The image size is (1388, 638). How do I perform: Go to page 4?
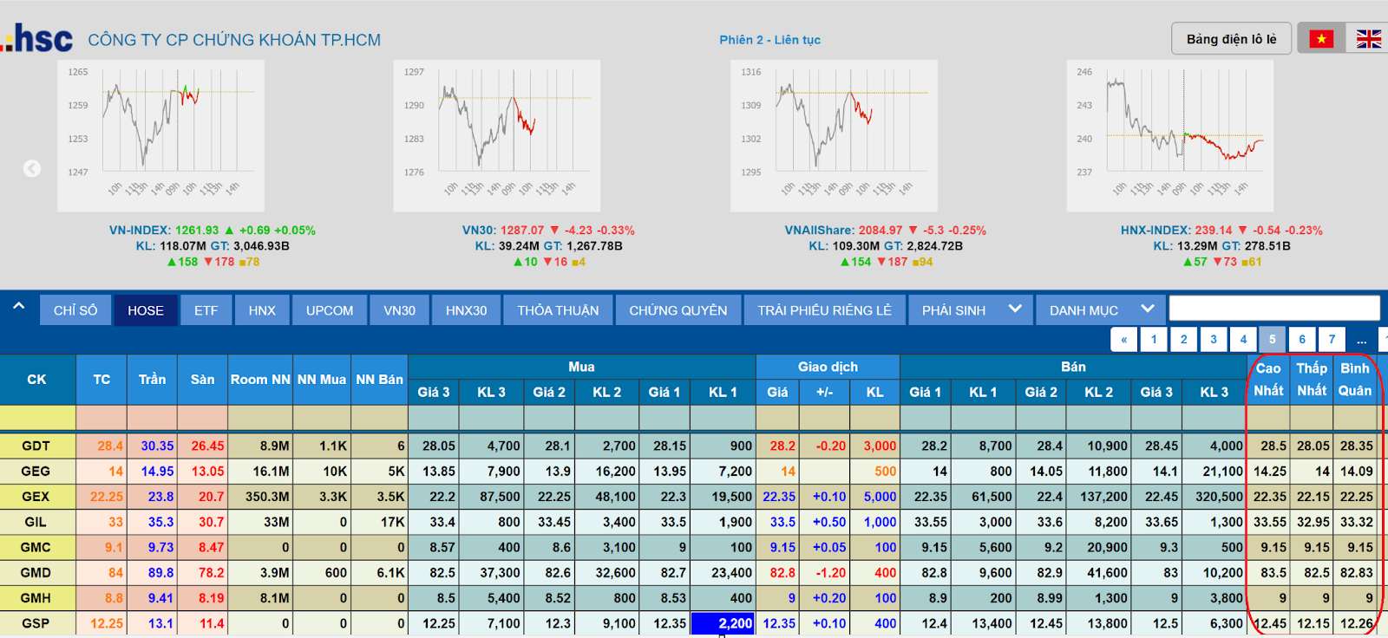1243,339
